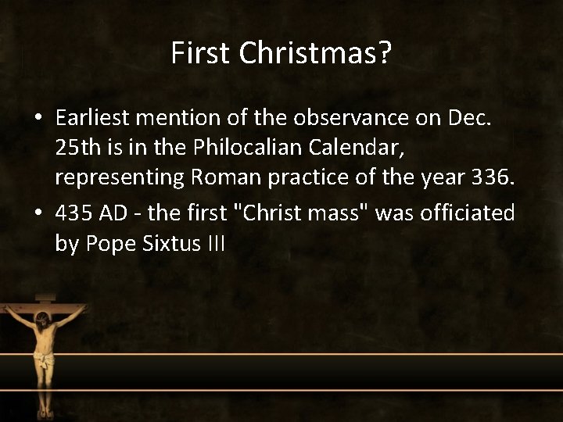Click the lower orange horizontal line

pyautogui.click(x=281, y=391)
